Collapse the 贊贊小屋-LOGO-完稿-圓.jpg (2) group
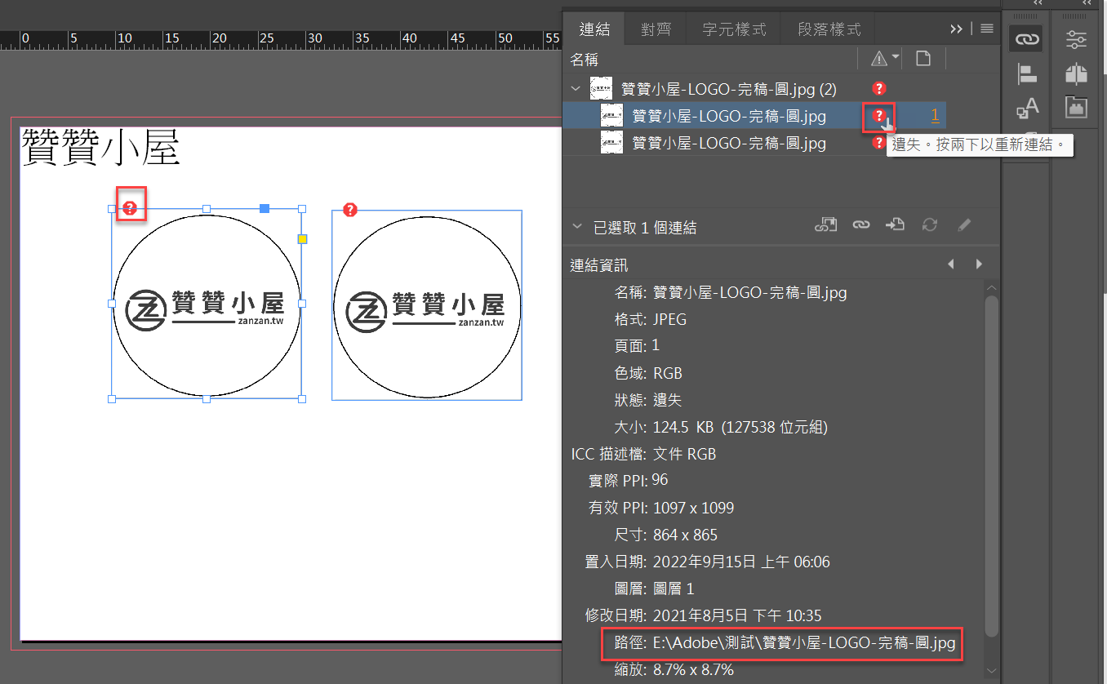This screenshot has width=1107, height=684. pos(576,88)
